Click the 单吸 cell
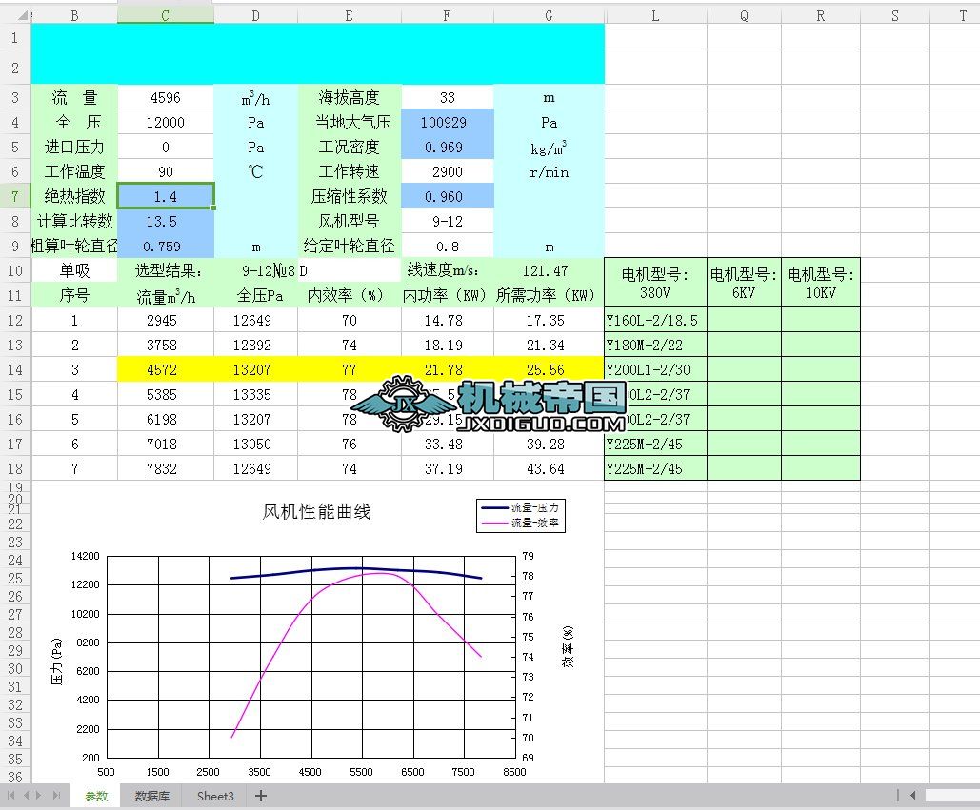Image resolution: width=980 pixels, height=810 pixels. pos(74,270)
